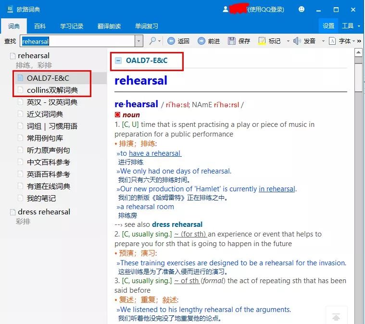
Task: Follow the '~ of sth' link
Action: point(187,281)
